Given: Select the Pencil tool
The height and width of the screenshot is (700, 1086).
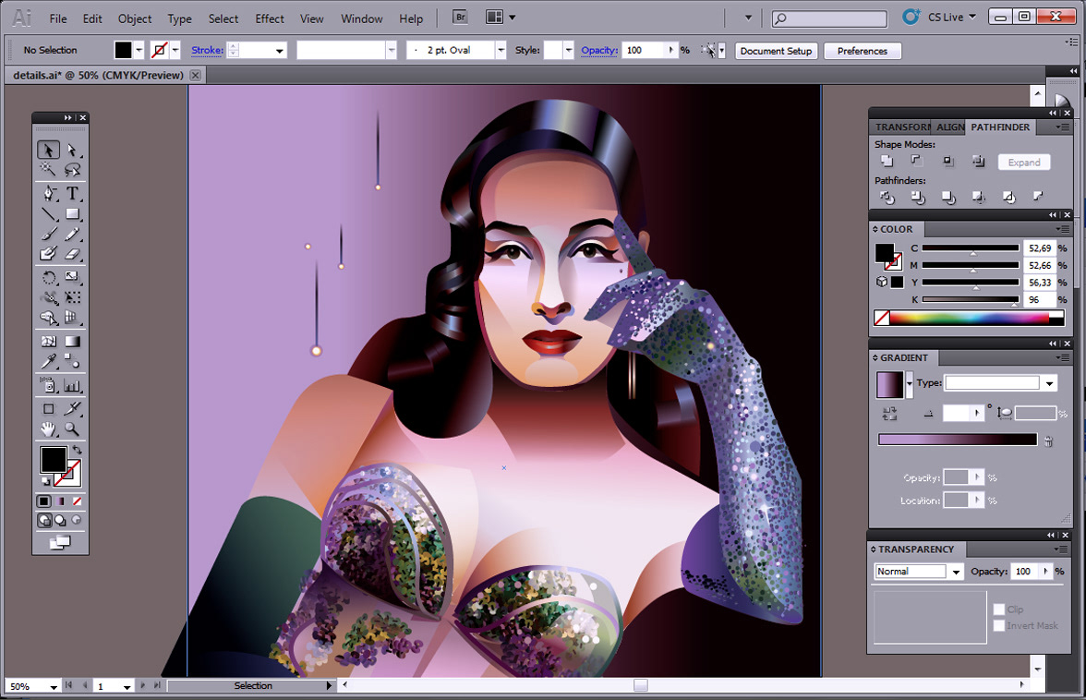Looking at the screenshot, I should tap(72, 234).
